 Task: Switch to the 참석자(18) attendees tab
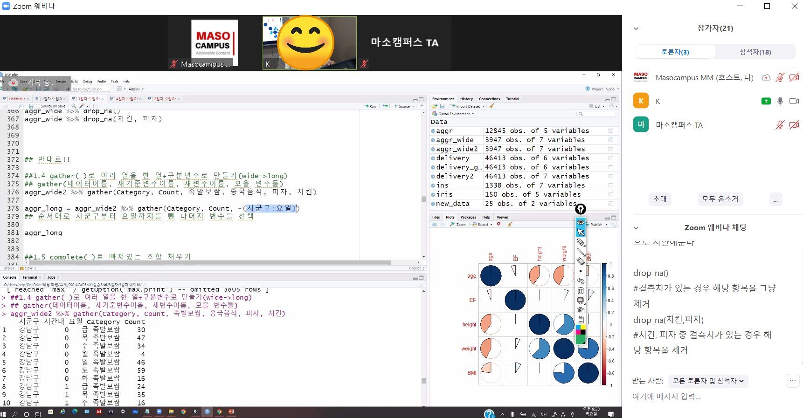(755, 52)
